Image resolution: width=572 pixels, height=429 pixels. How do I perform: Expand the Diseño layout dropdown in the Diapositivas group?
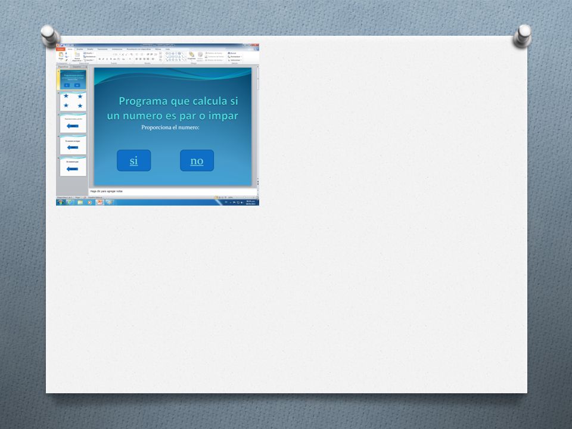pyautogui.click(x=89, y=53)
